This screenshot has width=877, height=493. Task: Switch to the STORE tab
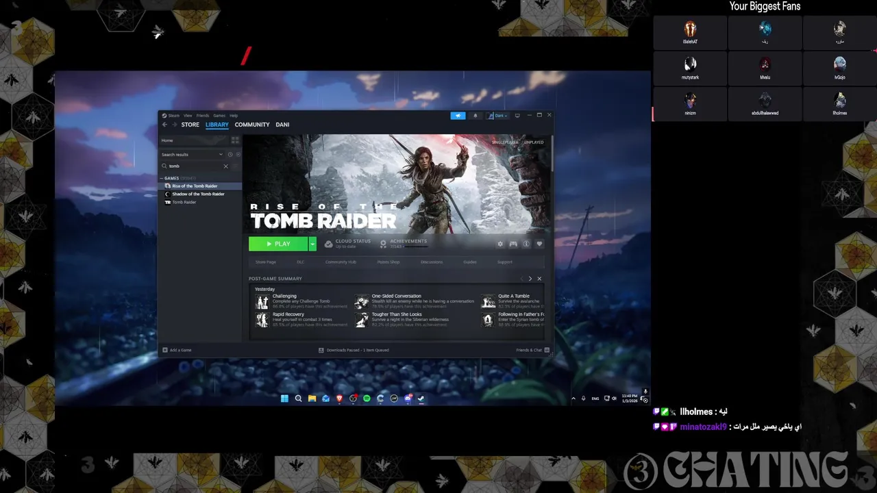coord(190,125)
